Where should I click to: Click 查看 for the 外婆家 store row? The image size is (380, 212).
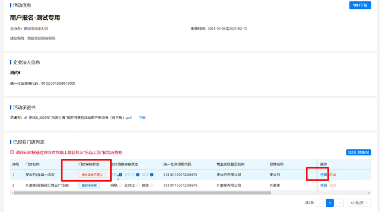323,185
